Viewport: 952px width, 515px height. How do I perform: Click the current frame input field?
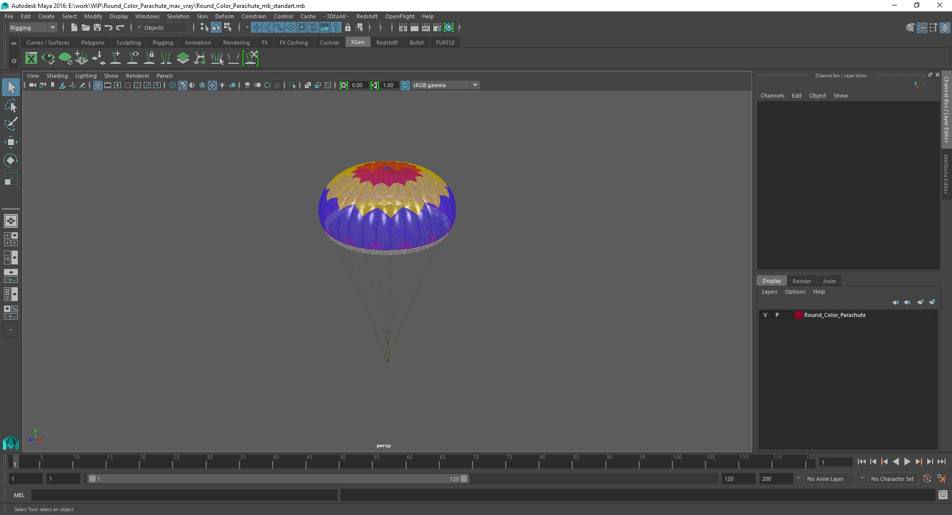835,462
